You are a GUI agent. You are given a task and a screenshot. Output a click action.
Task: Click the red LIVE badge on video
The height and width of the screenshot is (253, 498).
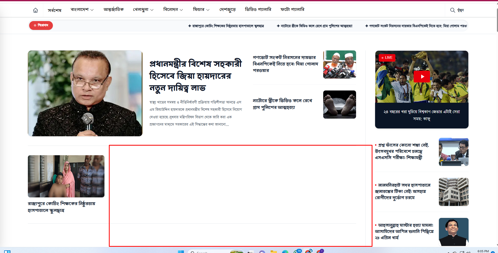pyautogui.click(x=387, y=58)
